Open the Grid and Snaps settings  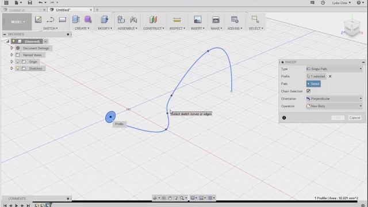point(202,198)
